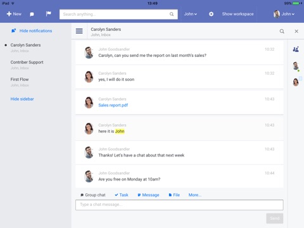Switch to the Task tab

coord(122,195)
